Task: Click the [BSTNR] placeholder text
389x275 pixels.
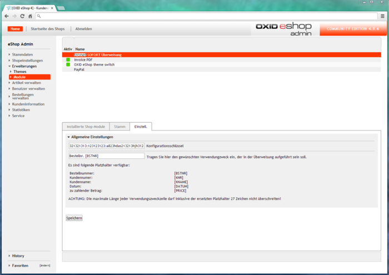Action: click(x=181, y=173)
